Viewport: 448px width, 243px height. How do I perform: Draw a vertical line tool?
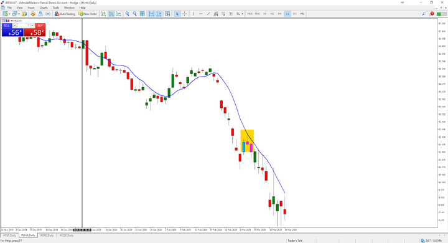[194, 14]
